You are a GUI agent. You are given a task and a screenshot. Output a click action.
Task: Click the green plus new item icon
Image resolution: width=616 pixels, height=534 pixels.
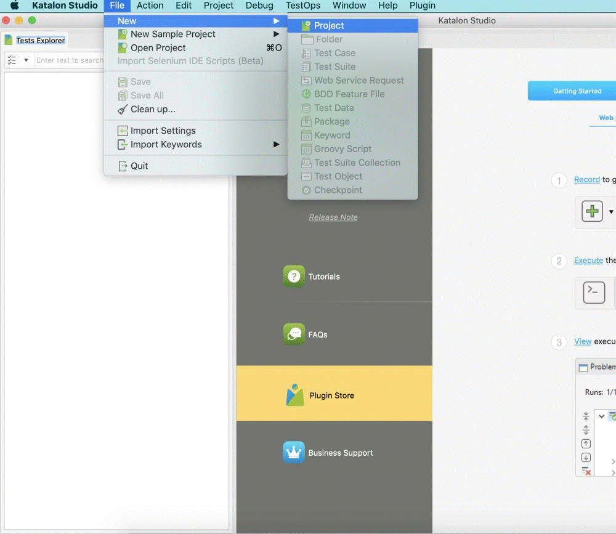coord(592,211)
